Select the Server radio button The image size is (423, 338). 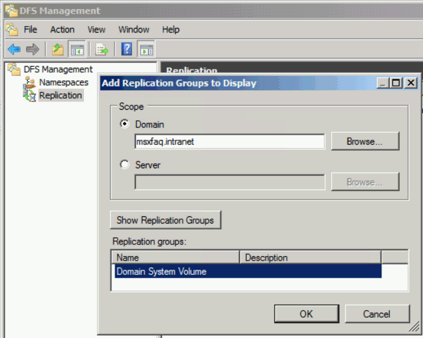[x=125, y=165]
